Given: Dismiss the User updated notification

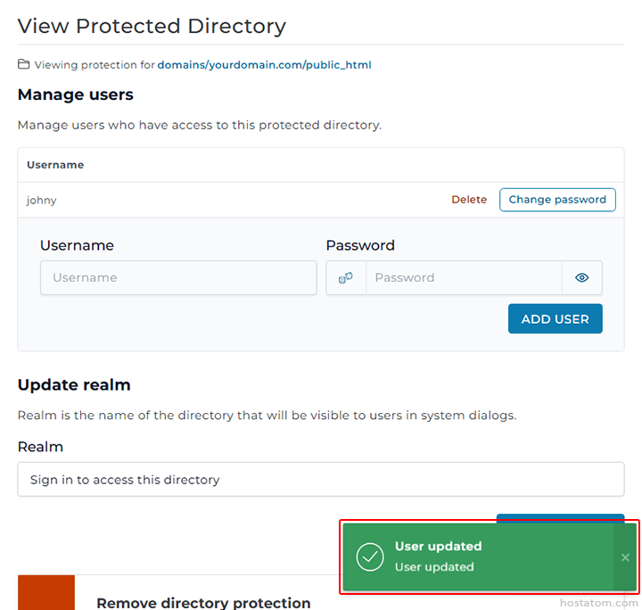Looking at the screenshot, I should pyautogui.click(x=625, y=557).
